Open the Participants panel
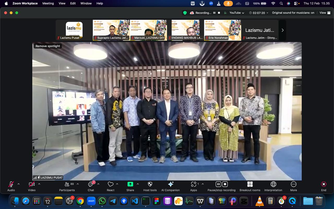The height and width of the screenshot is (209, 334). coord(67,184)
